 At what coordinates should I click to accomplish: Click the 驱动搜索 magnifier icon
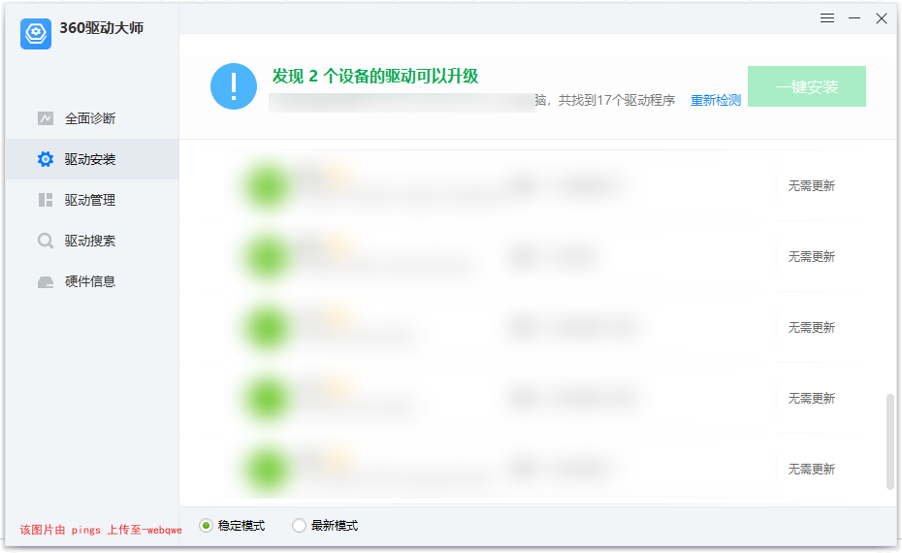(x=46, y=241)
